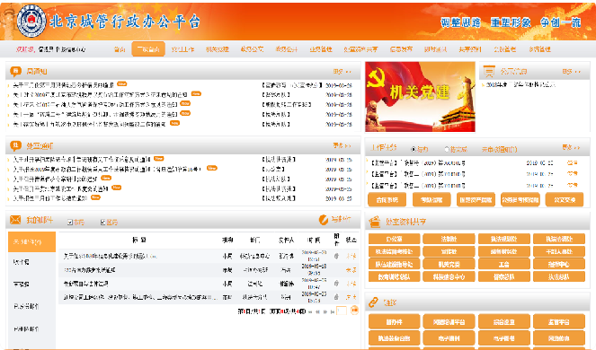596x350 pixels.
Task: Open the first notice in 局通知 list
Action: click(x=64, y=85)
